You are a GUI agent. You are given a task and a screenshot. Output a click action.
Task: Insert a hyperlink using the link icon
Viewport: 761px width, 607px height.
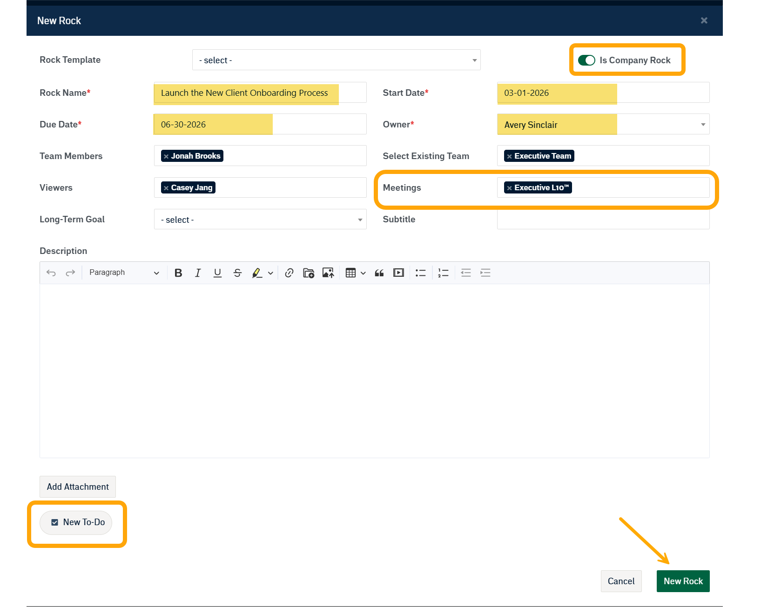click(289, 273)
